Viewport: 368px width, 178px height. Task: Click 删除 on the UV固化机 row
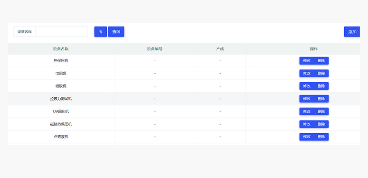pyautogui.click(x=321, y=111)
